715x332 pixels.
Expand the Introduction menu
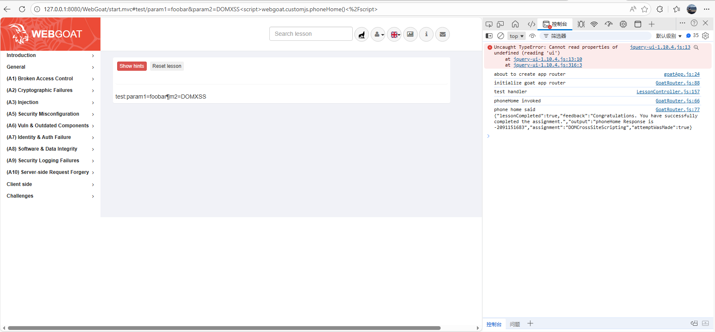click(50, 55)
